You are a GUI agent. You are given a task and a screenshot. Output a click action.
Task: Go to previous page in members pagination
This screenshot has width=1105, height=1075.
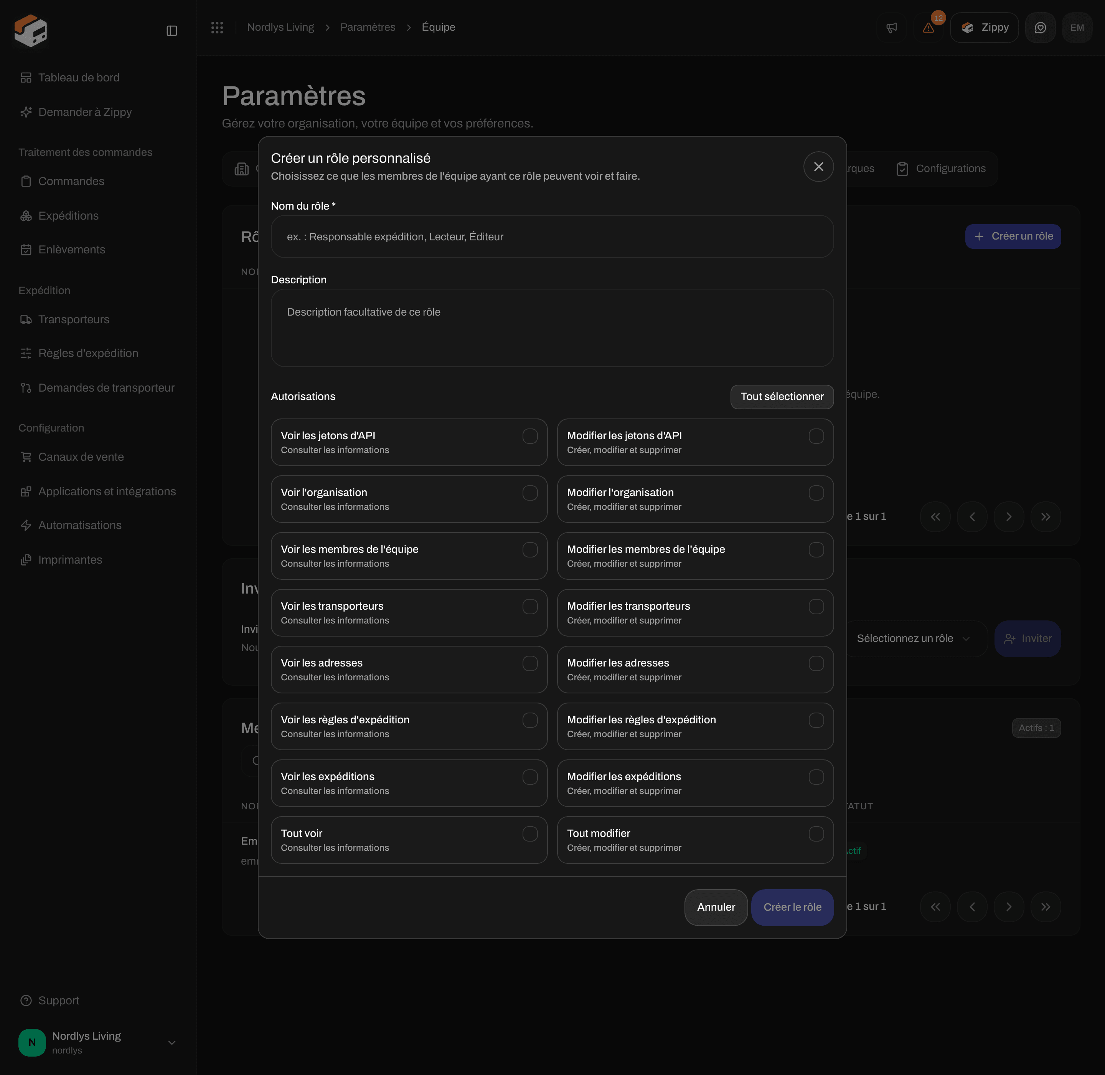[972, 907]
